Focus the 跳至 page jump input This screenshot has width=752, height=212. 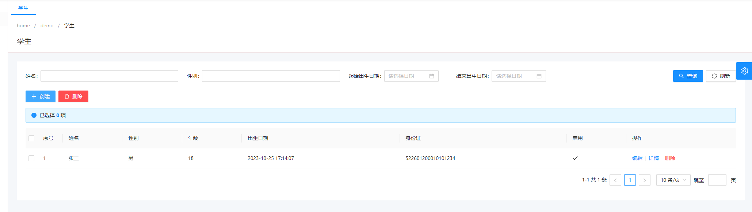point(717,180)
